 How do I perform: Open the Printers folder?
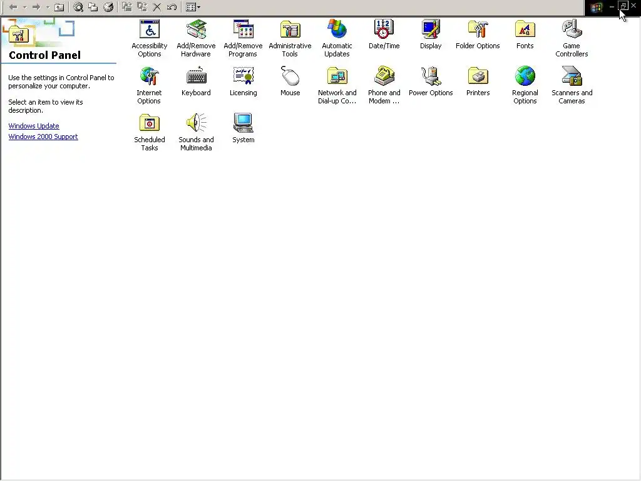pos(478,81)
